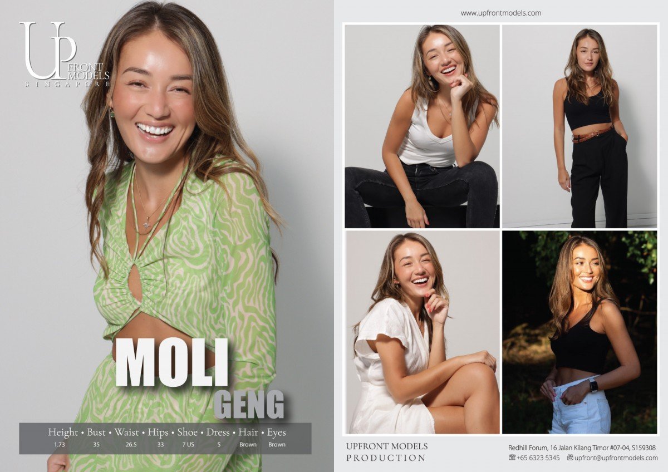The height and width of the screenshot is (472, 668).
Task: Click the Upfront Models Production text
Action: (x=386, y=452)
